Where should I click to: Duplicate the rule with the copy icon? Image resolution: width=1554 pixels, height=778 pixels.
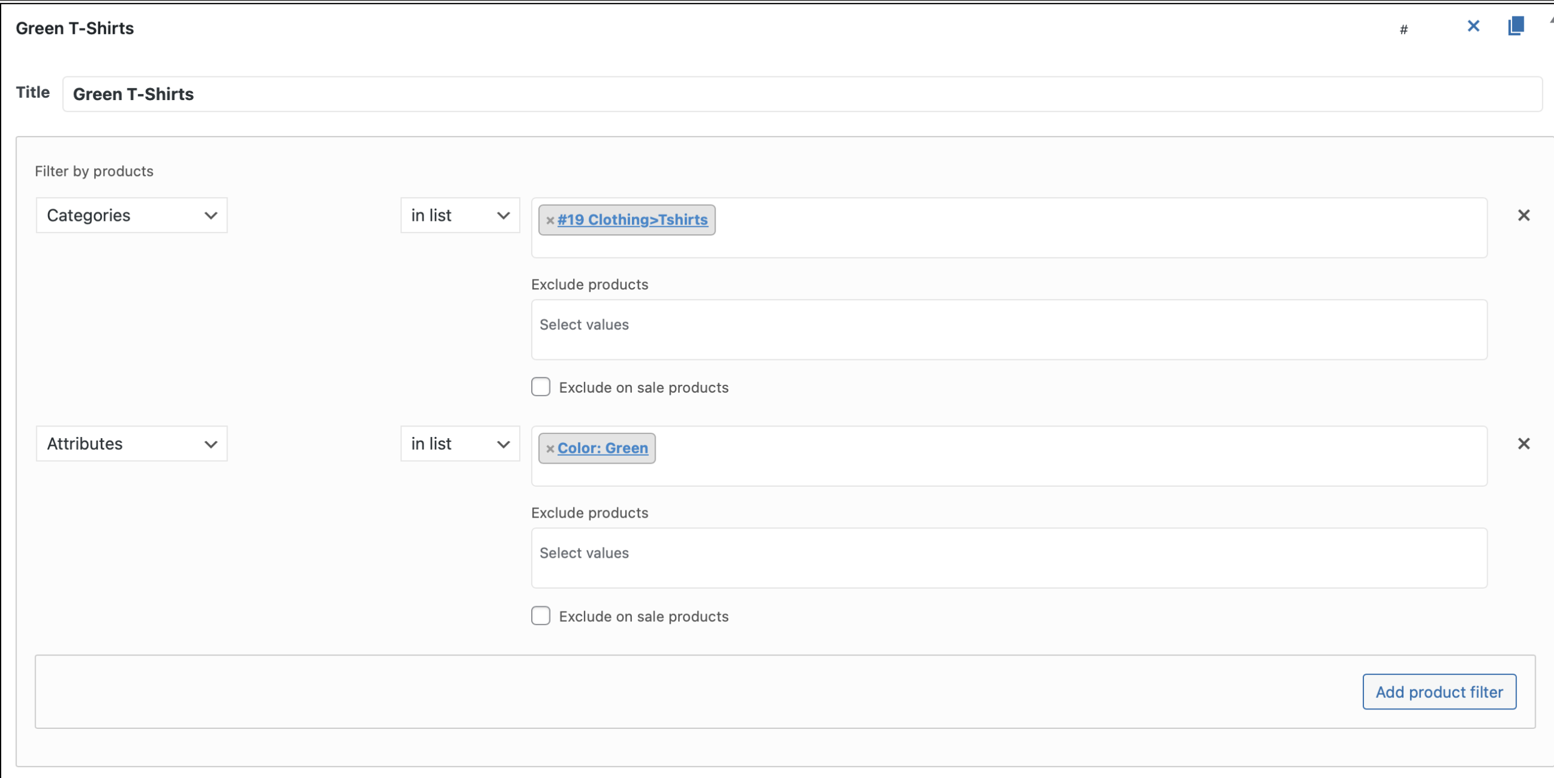point(1516,26)
